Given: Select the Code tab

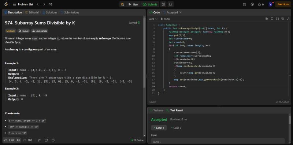Looking at the screenshot, I should 155,12.
